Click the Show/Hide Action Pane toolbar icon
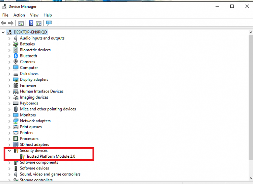The height and width of the screenshot is (184, 253). (x=39, y=23)
